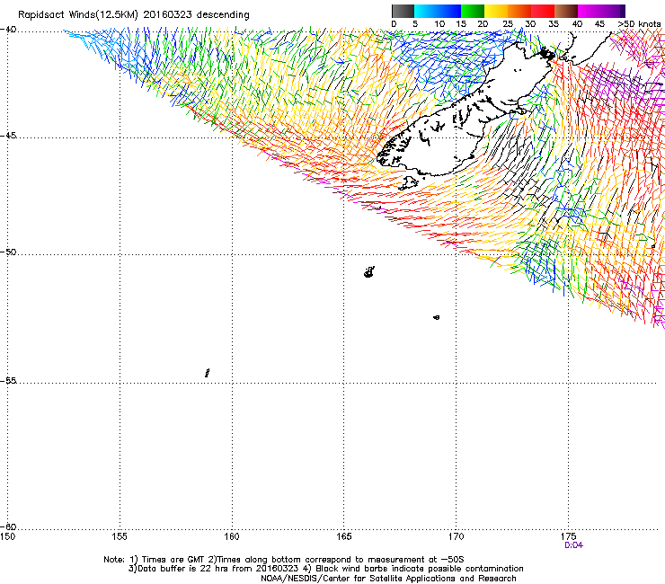Click the '35' label under the legend
This screenshot has width=665, height=584.
point(554,24)
